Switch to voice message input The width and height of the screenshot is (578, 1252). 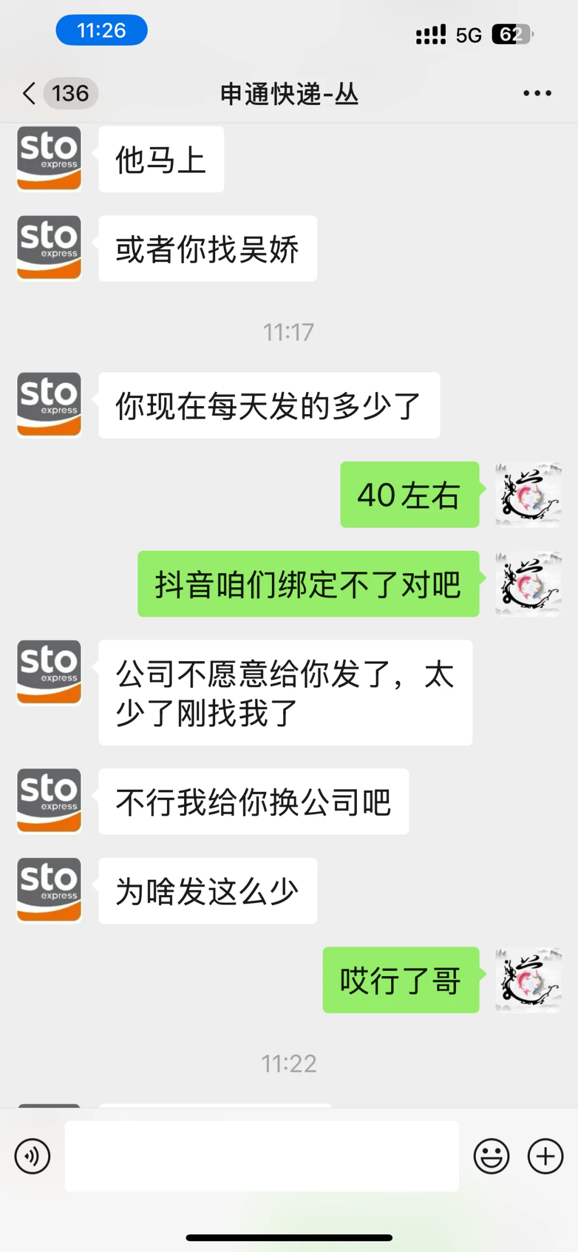(x=33, y=1156)
